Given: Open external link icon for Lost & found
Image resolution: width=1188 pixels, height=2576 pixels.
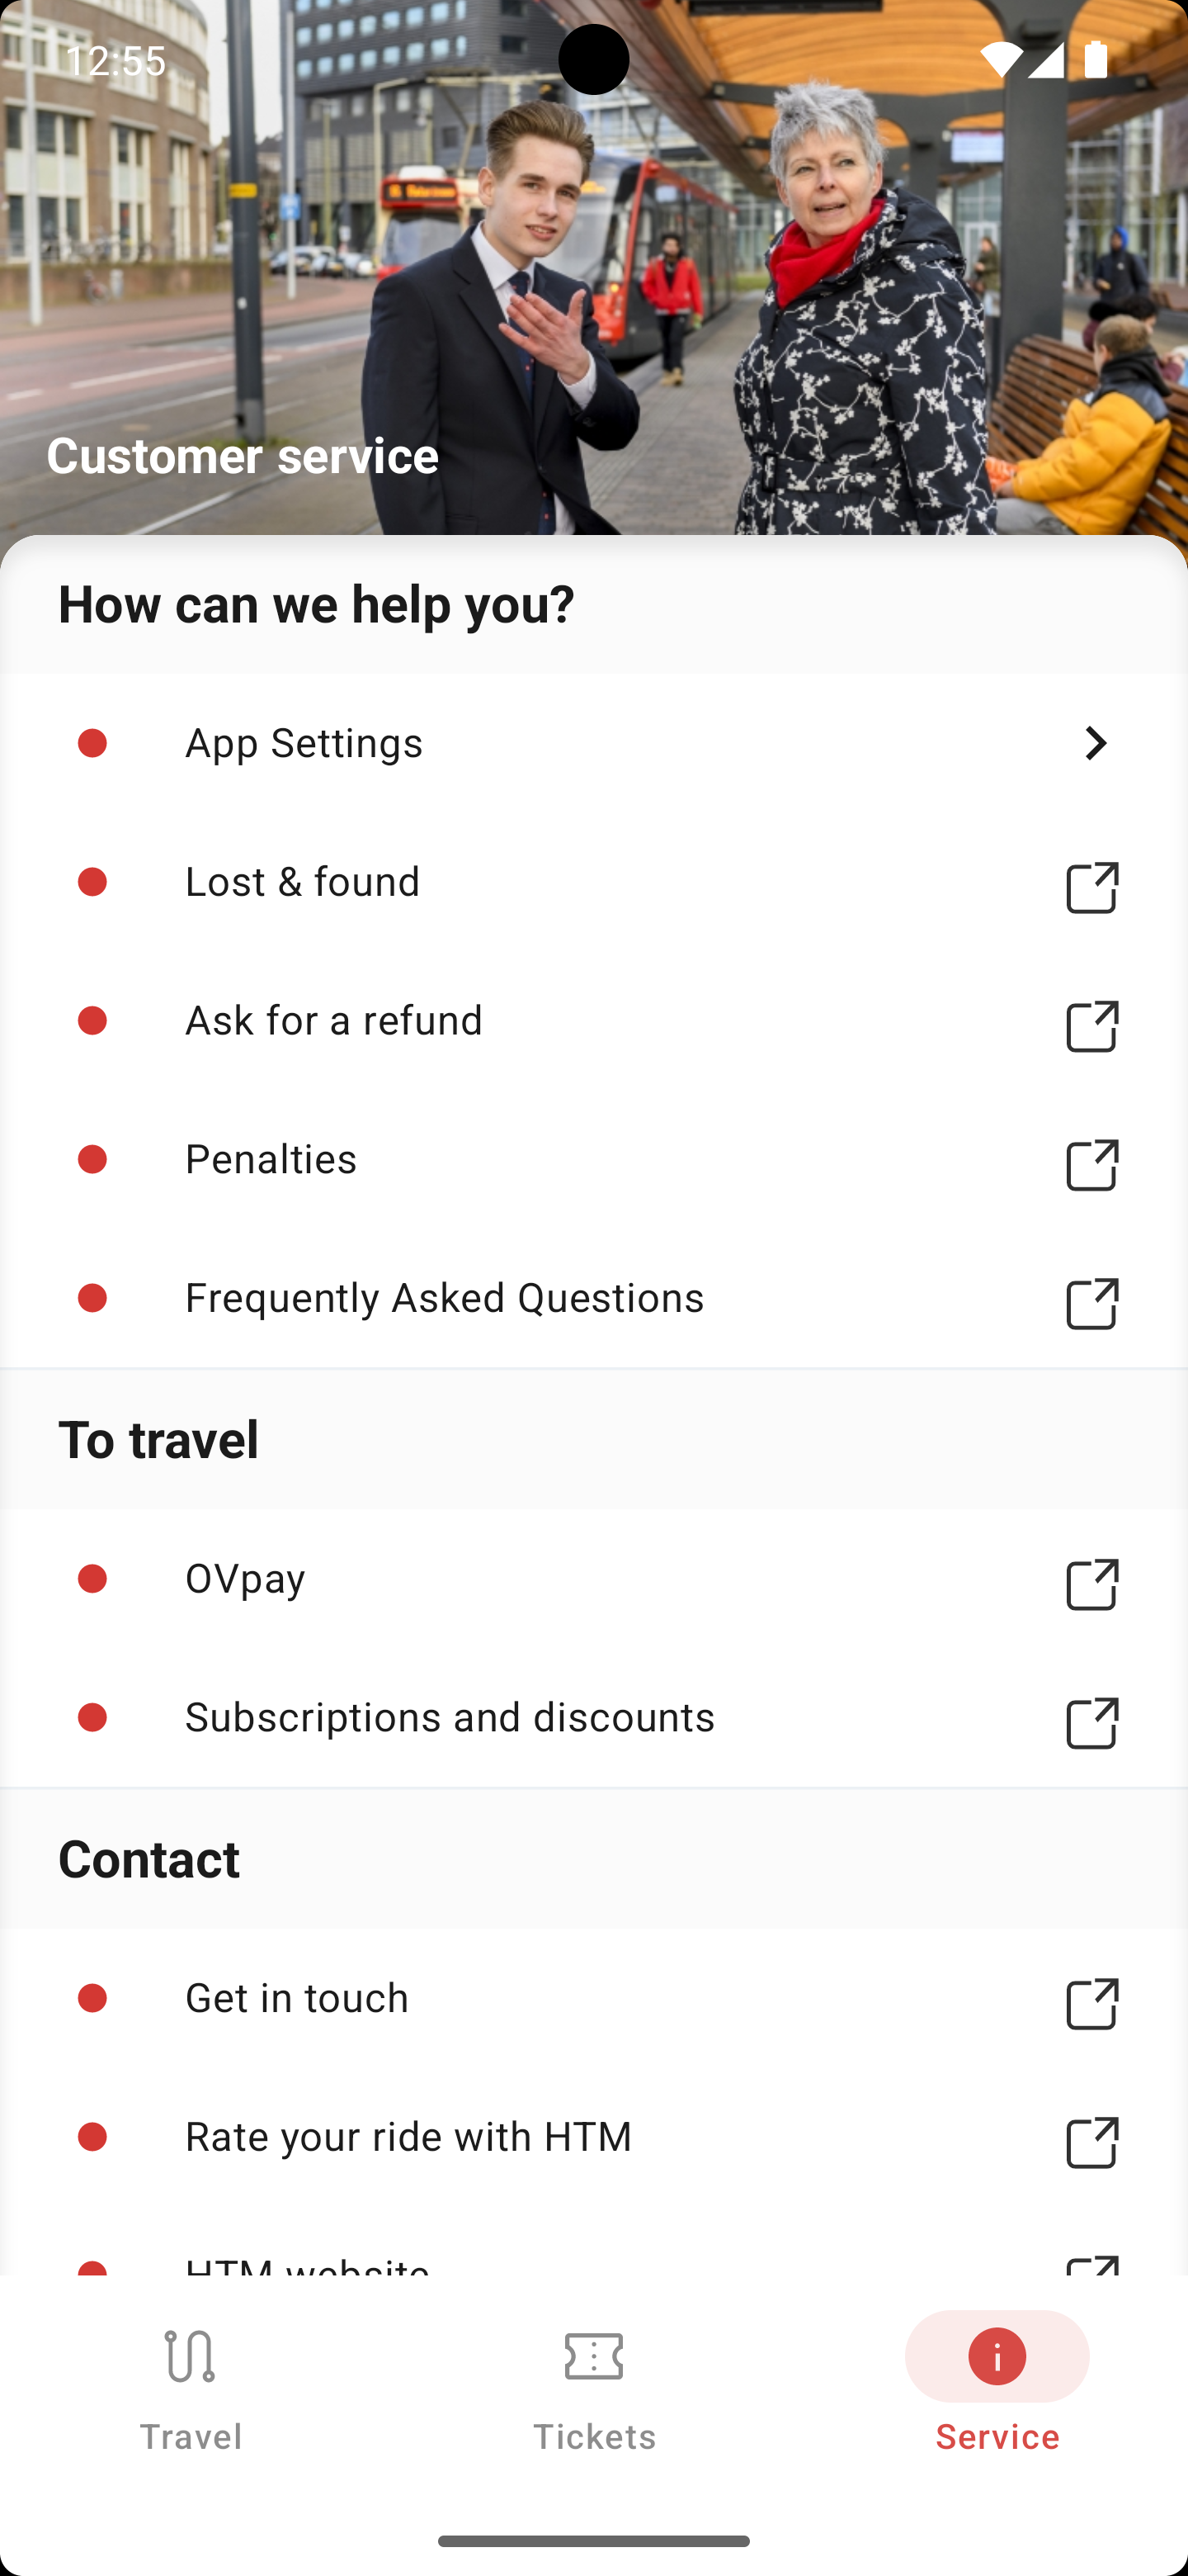Looking at the screenshot, I should [1092, 887].
